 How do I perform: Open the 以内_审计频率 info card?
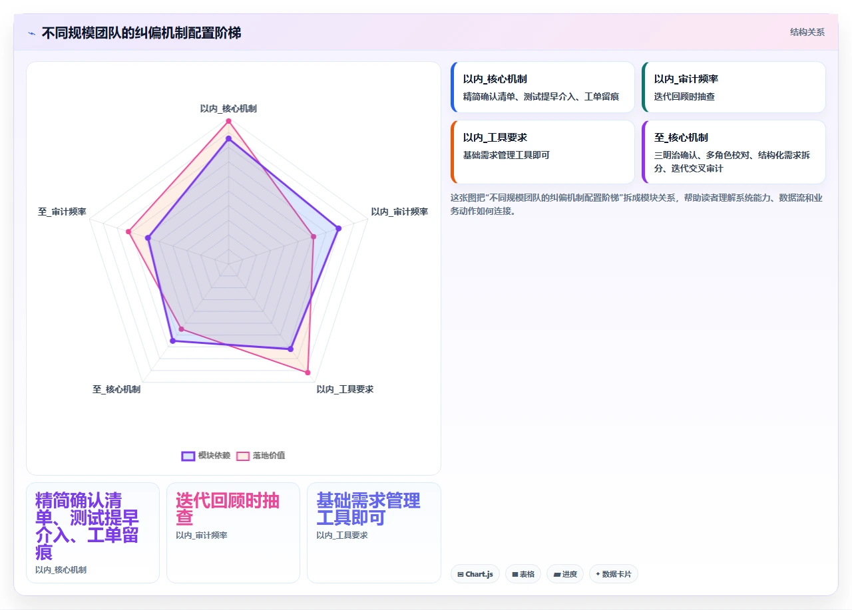(x=734, y=87)
